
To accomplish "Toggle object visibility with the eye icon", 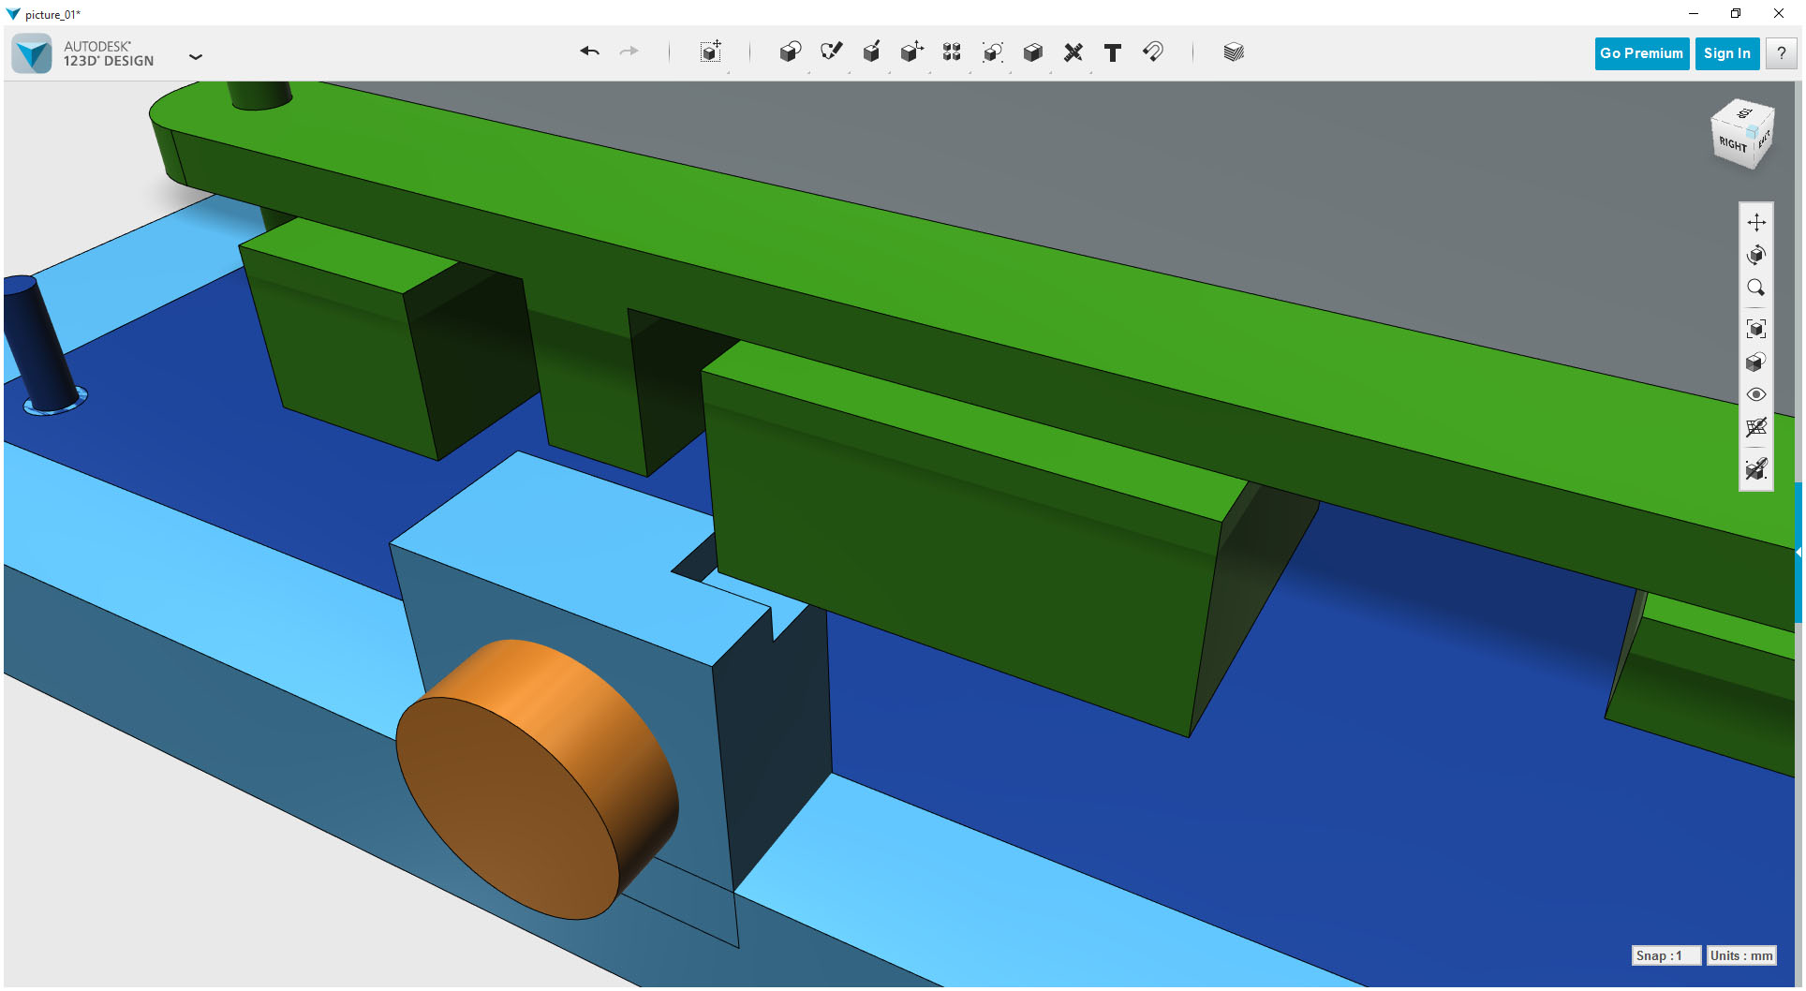I will (1756, 394).
